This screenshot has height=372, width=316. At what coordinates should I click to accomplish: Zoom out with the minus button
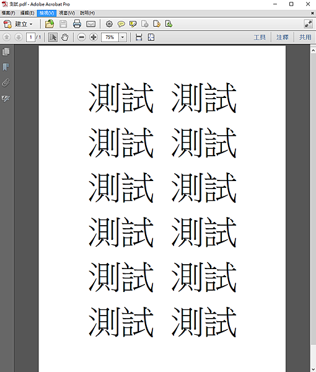point(82,37)
